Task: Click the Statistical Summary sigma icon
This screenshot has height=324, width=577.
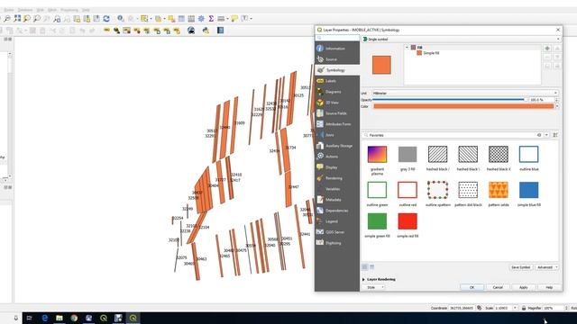Action: pyautogui.click(x=211, y=18)
